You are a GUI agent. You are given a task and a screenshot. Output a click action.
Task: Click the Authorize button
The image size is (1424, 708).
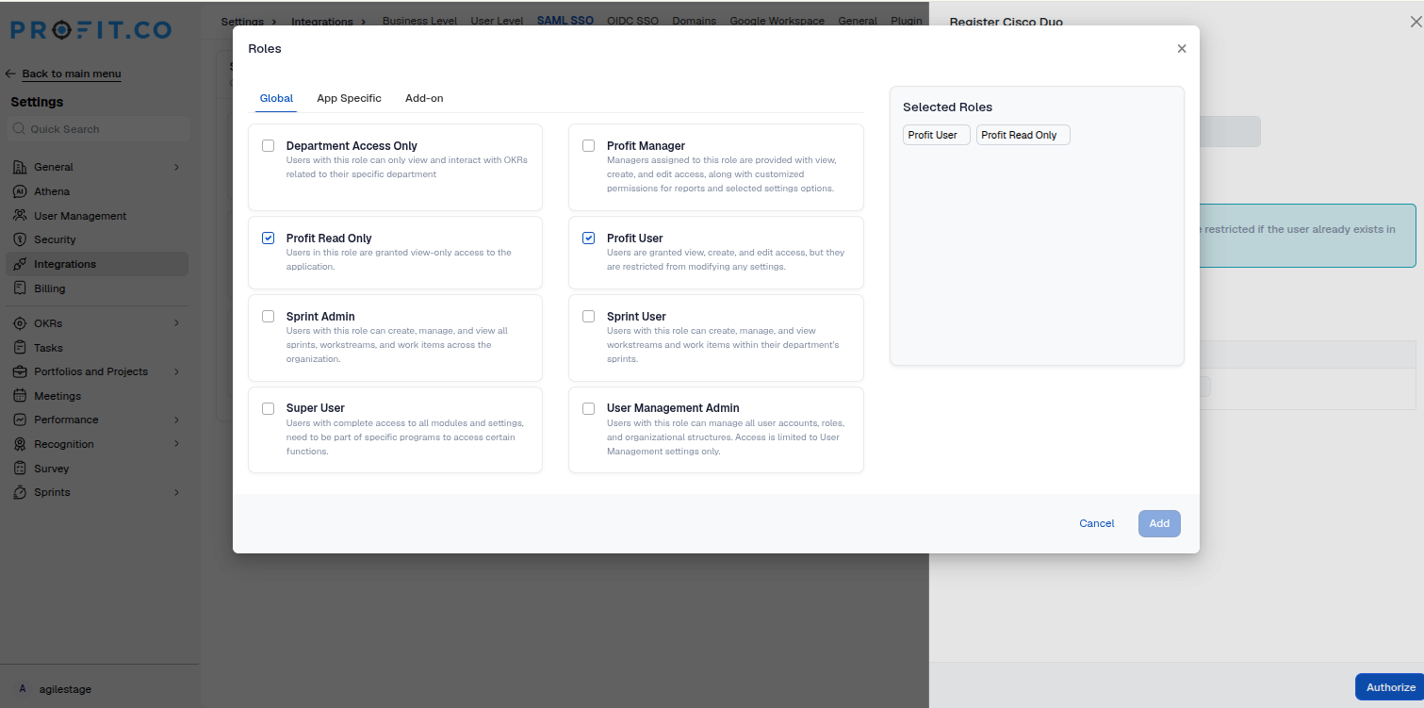click(1390, 687)
